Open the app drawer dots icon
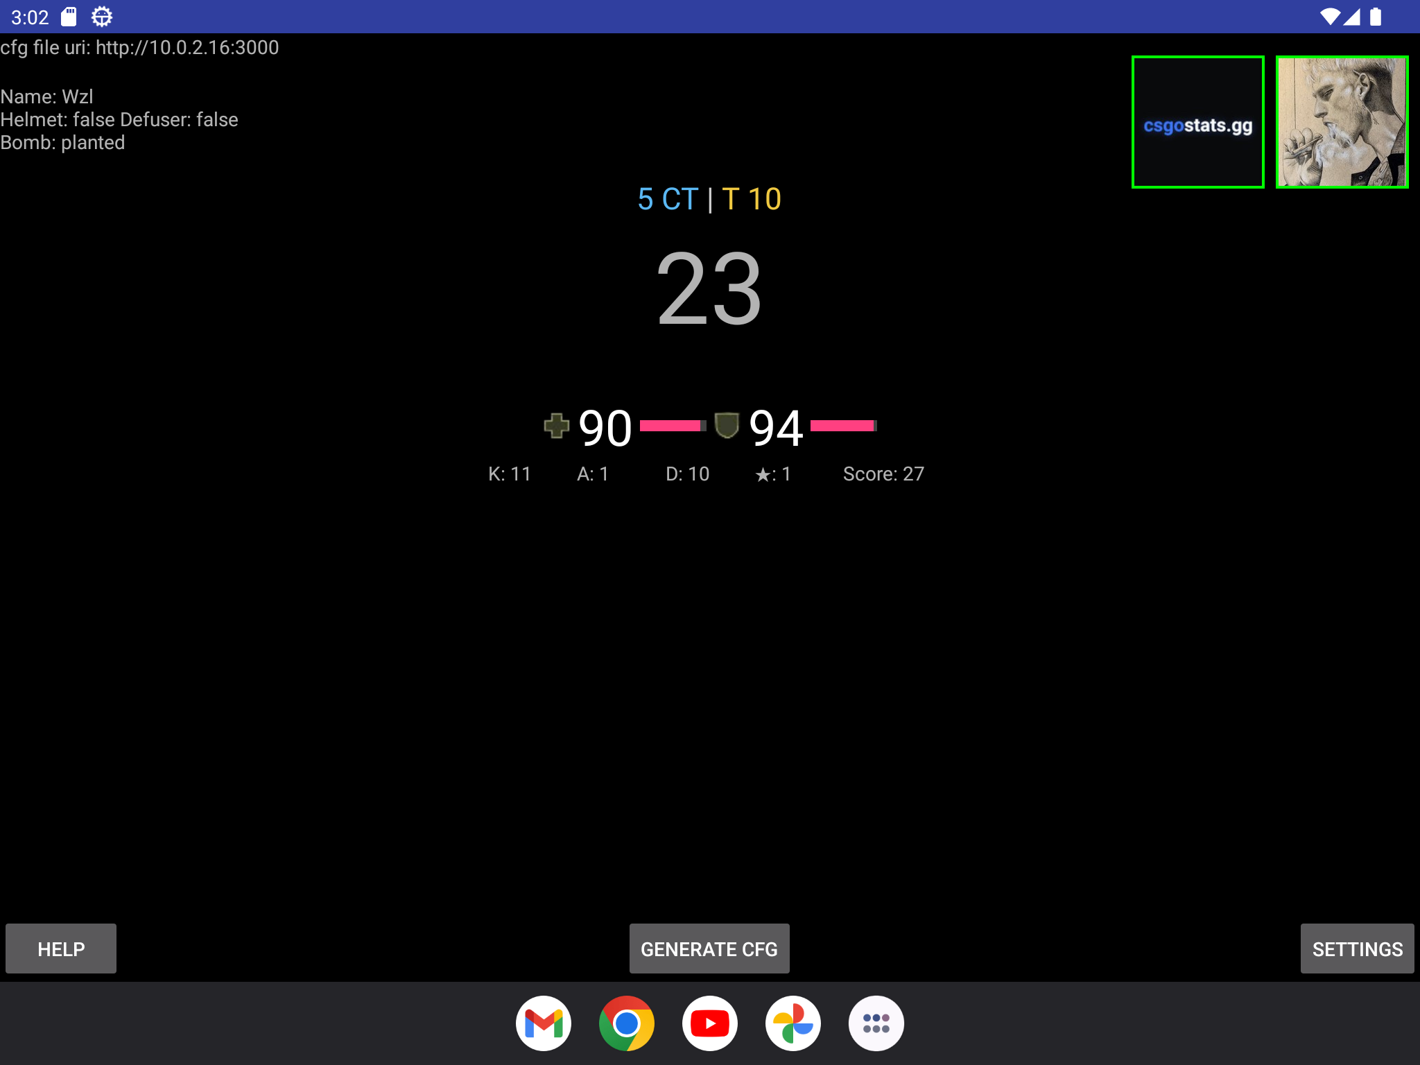1420x1065 pixels. pyautogui.click(x=876, y=1023)
